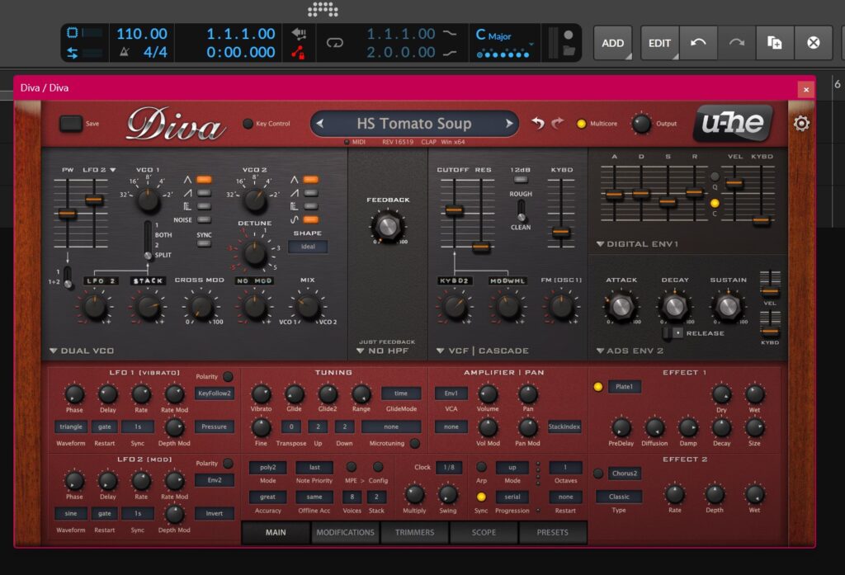Screen dimensions: 845x575
Task: Click the folder icon in transport
Action: (x=568, y=51)
